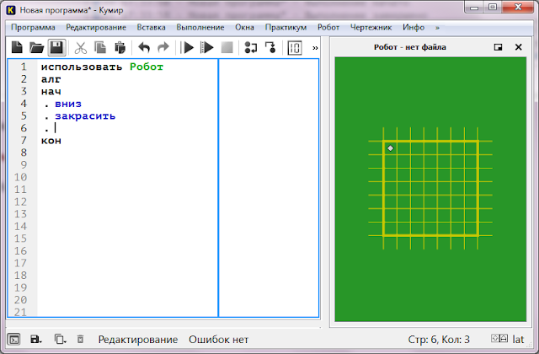
Task: Close the Кумир window
Action: pos(519,8)
